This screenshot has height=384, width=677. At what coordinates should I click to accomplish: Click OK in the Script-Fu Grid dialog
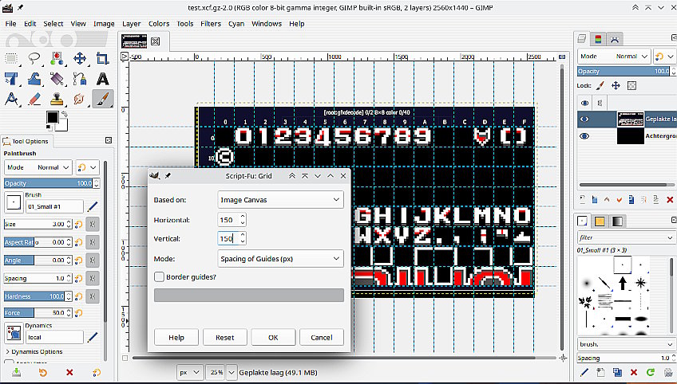tap(273, 337)
